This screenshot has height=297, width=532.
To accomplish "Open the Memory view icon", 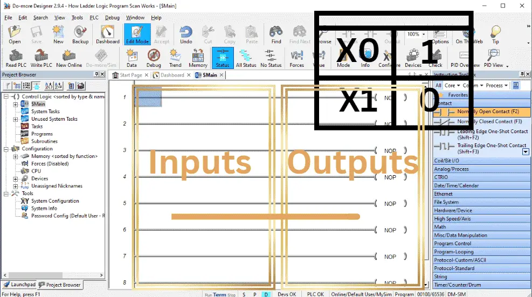I will [x=198, y=58].
